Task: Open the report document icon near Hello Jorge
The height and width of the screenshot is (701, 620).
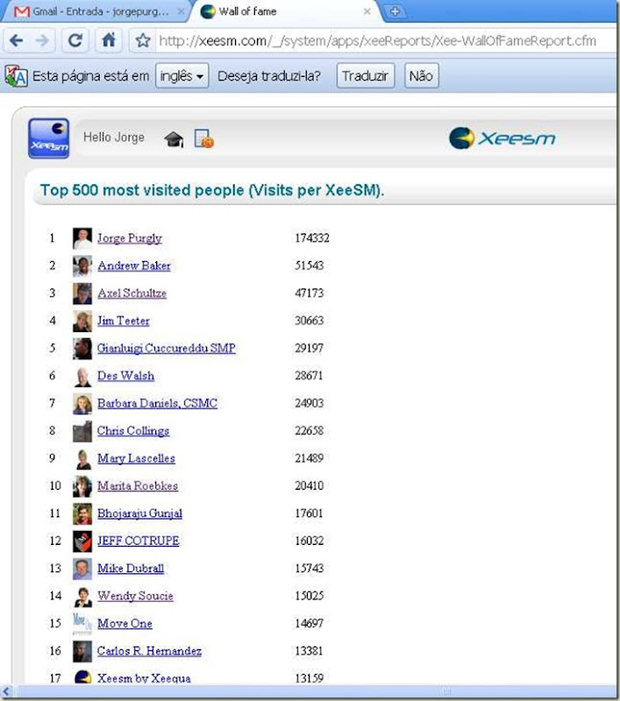Action: 204,138
